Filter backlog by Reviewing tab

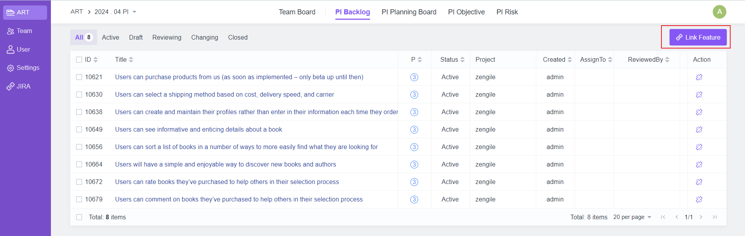(167, 38)
